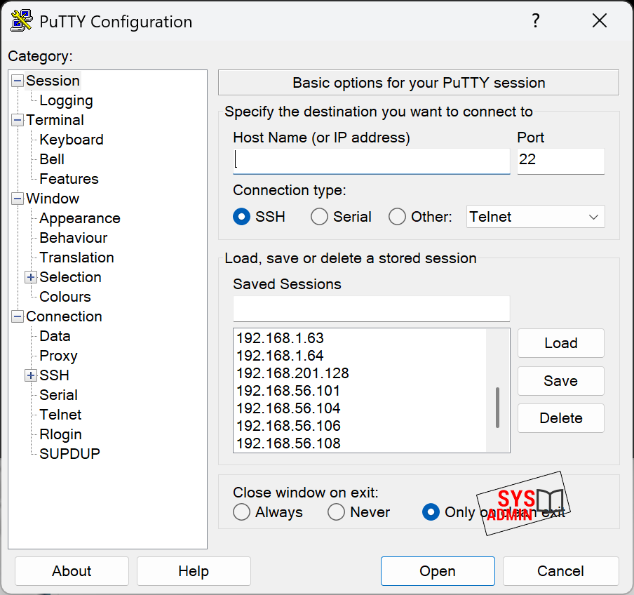Image resolution: width=634 pixels, height=595 pixels.
Task: Focus the Host Name input field
Action: (371, 161)
